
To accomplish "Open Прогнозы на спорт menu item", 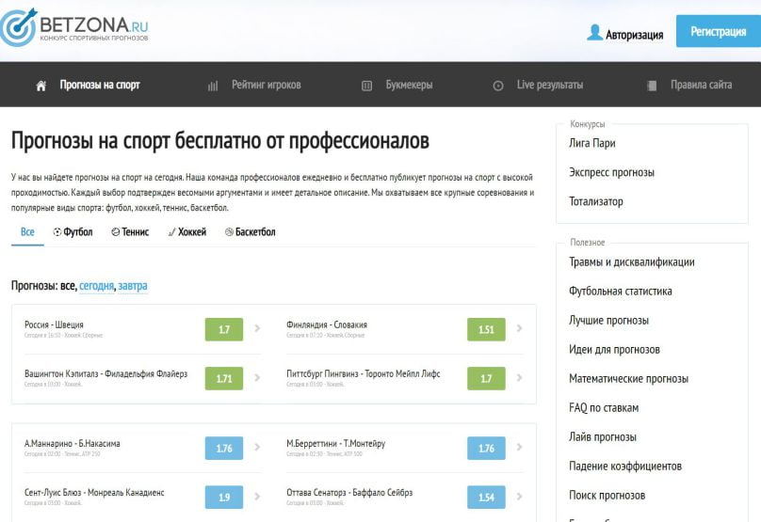I will tap(100, 85).
